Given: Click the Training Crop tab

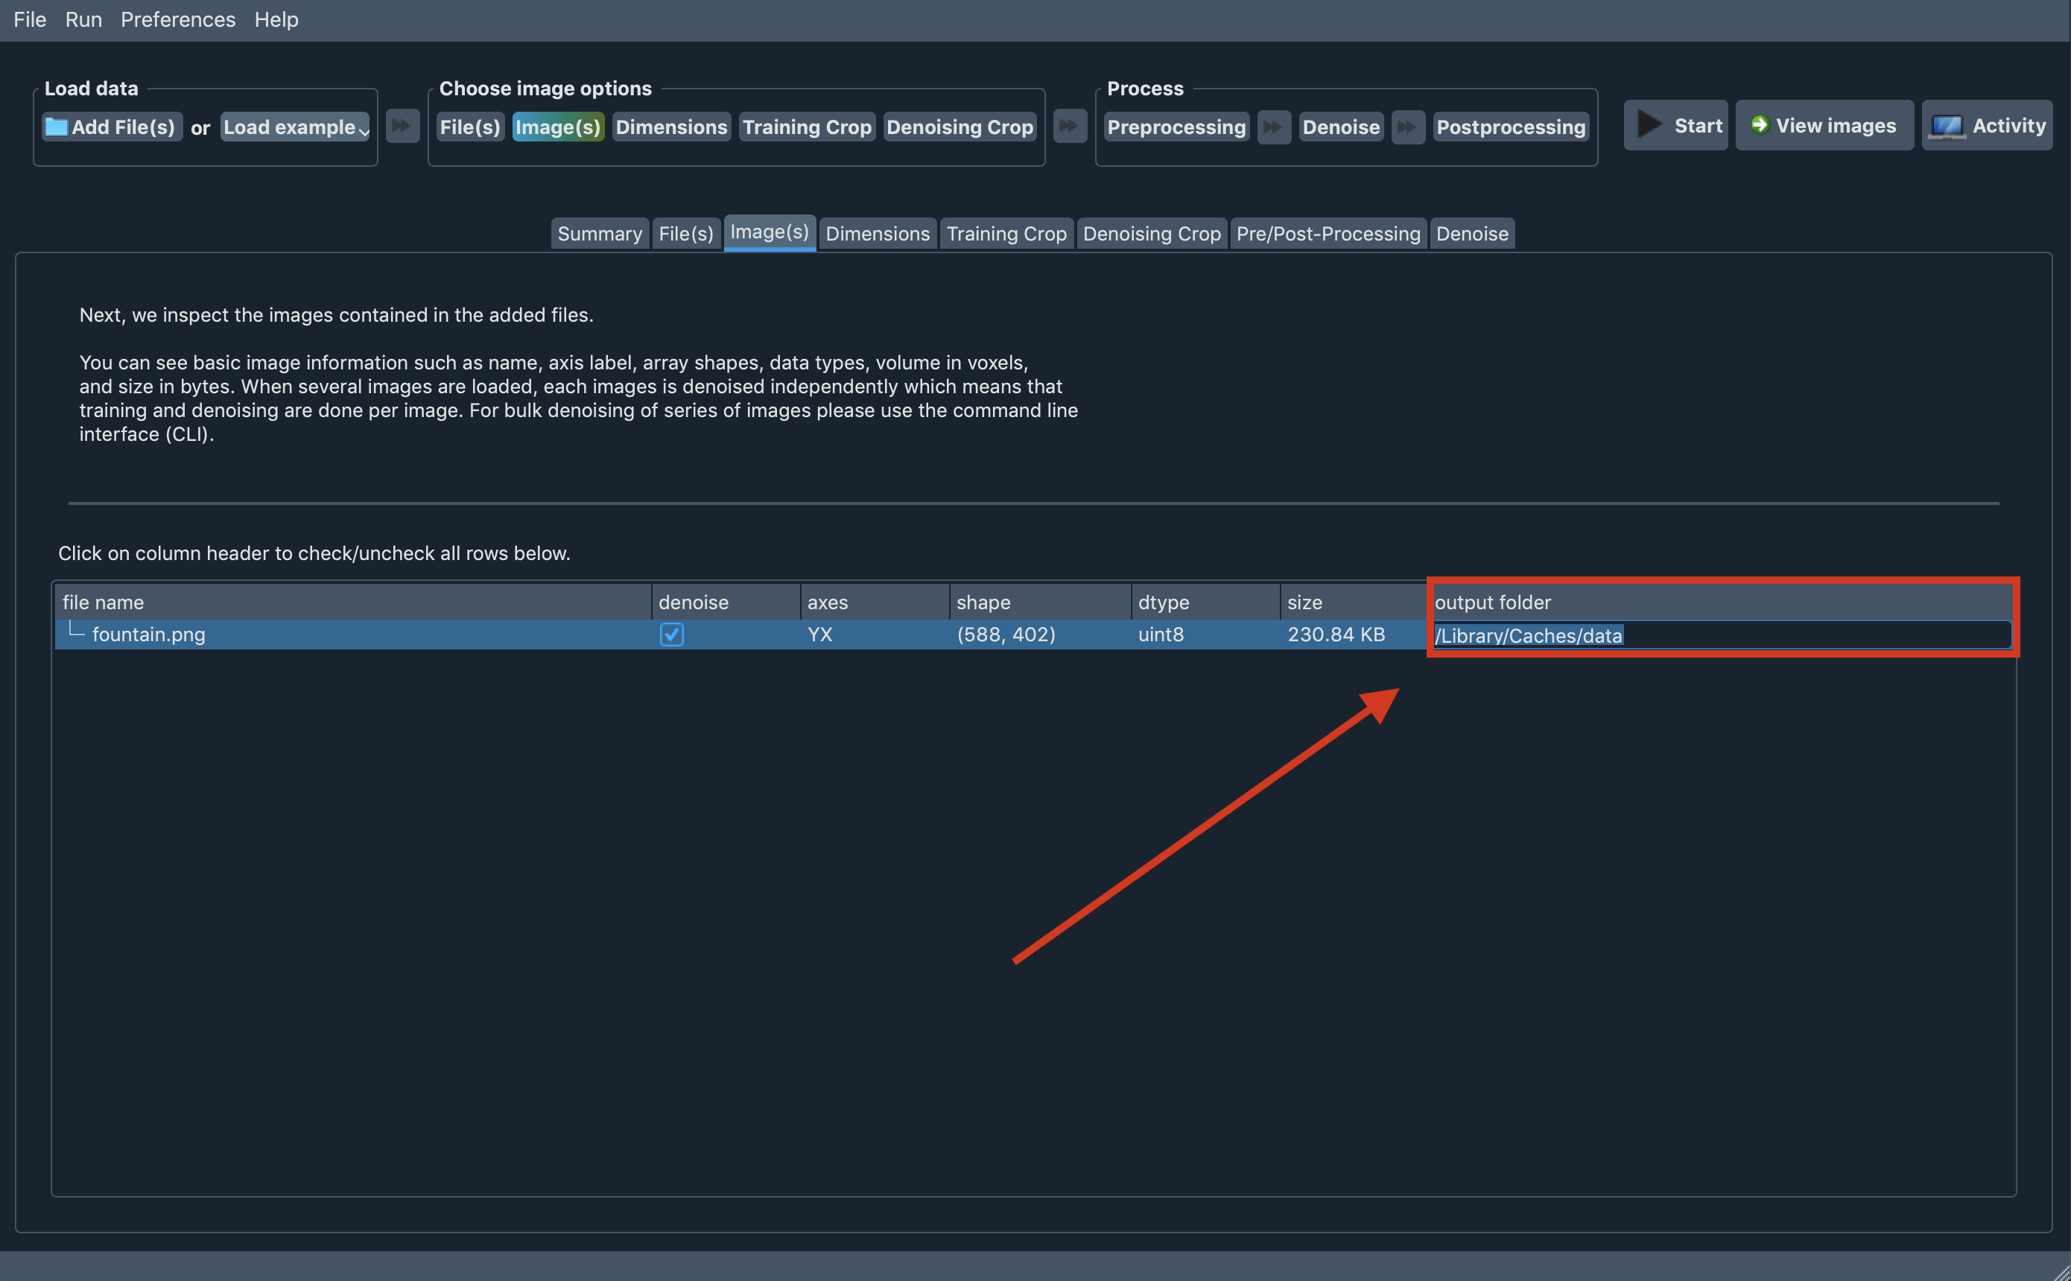Looking at the screenshot, I should [1004, 232].
